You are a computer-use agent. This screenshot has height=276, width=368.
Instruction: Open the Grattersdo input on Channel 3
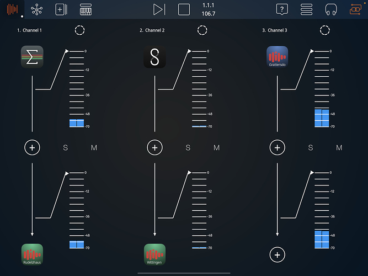[277, 57]
